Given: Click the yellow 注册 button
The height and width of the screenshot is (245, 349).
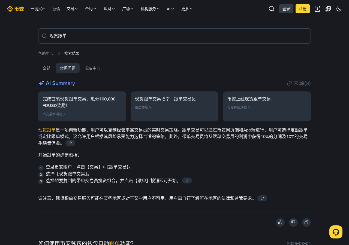Looking at the screenshot, I should tap(303, 9).
